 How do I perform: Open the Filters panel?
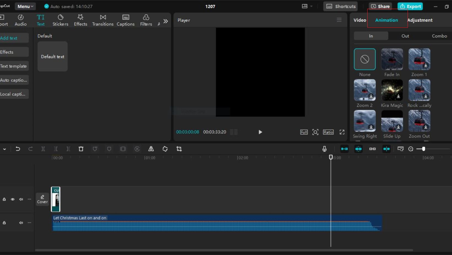146,20
